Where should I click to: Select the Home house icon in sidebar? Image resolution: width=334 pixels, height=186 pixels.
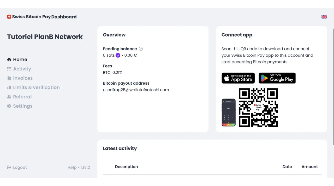point(9,59)
